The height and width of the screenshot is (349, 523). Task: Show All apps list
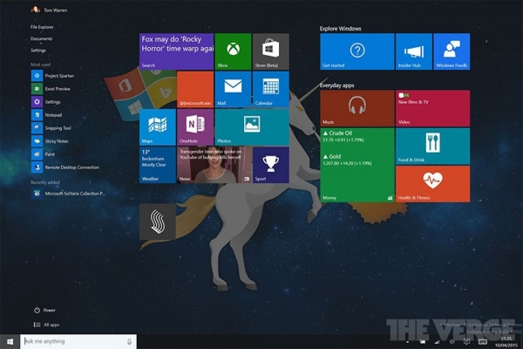tap(46, 325)
